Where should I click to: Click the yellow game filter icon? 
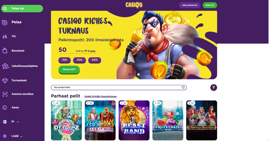pos(214,88)
